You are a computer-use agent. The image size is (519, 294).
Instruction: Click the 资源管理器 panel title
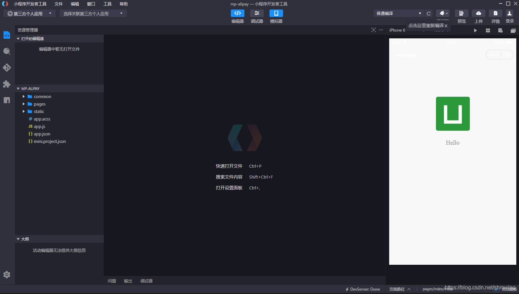coord(28,30)
